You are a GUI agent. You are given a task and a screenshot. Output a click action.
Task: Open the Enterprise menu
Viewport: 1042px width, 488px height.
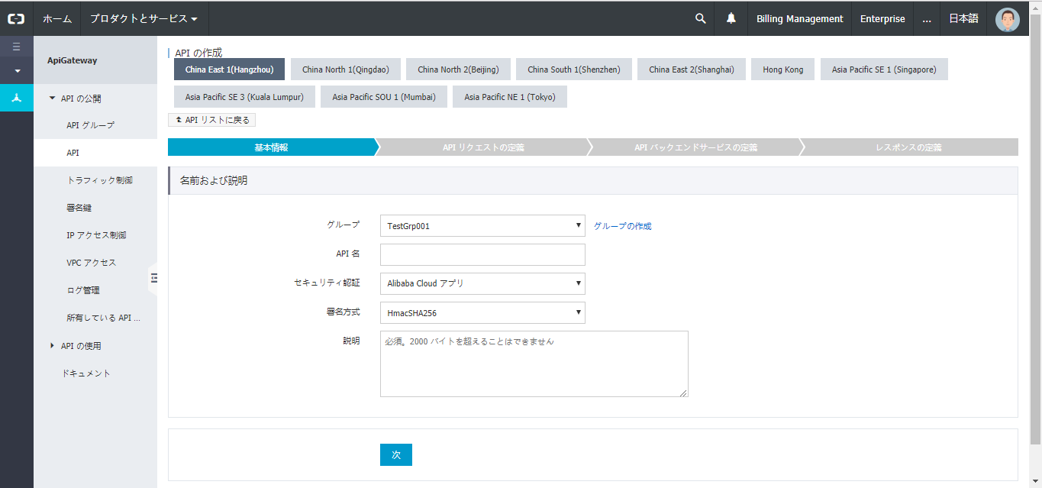tap(882, 18)
